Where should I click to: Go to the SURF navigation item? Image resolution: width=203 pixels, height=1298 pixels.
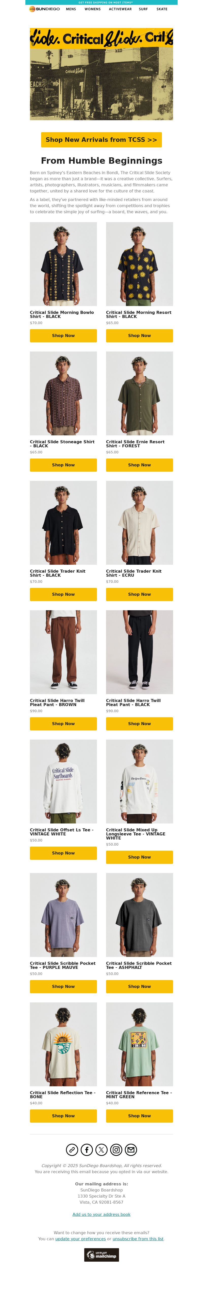[143, 9]
